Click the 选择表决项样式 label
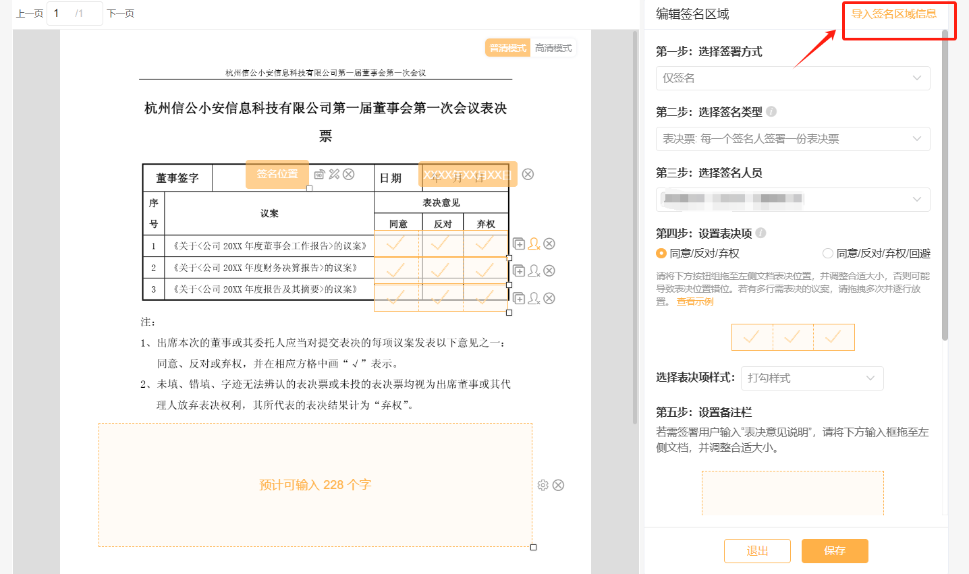The width and height of the screenshot is (969, 574). pyautogui.click(x=695, y=378)
